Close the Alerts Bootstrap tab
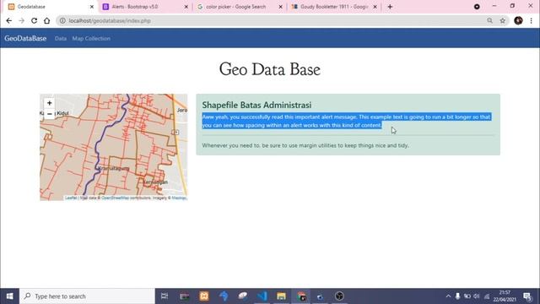540x304 pixels. (x=186, y=7)
